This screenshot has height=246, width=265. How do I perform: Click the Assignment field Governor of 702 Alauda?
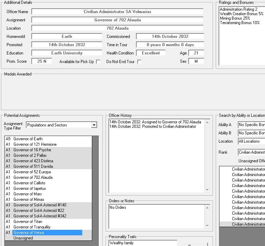[x=117, y=20]
